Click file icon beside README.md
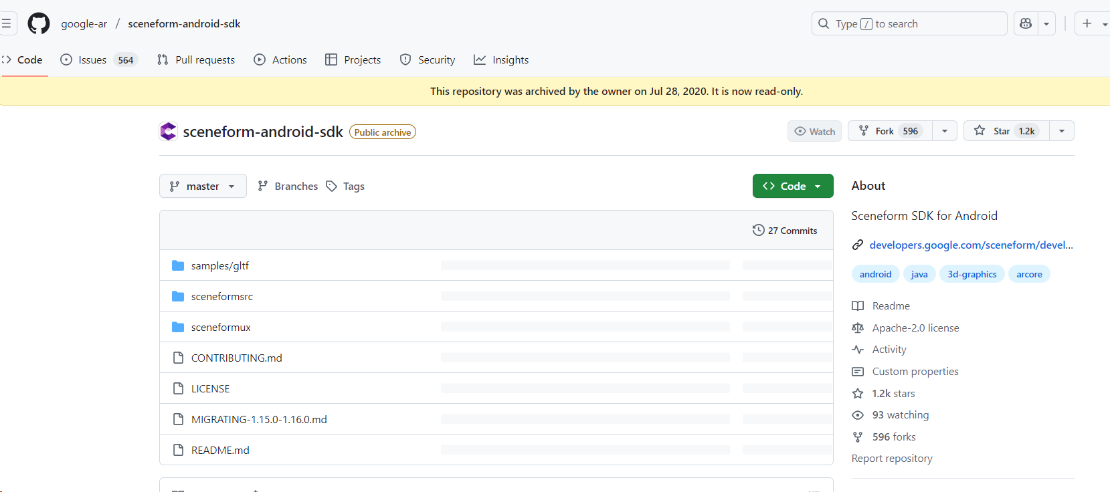Viewport: 1110px width, 492px height. (178, 450)
